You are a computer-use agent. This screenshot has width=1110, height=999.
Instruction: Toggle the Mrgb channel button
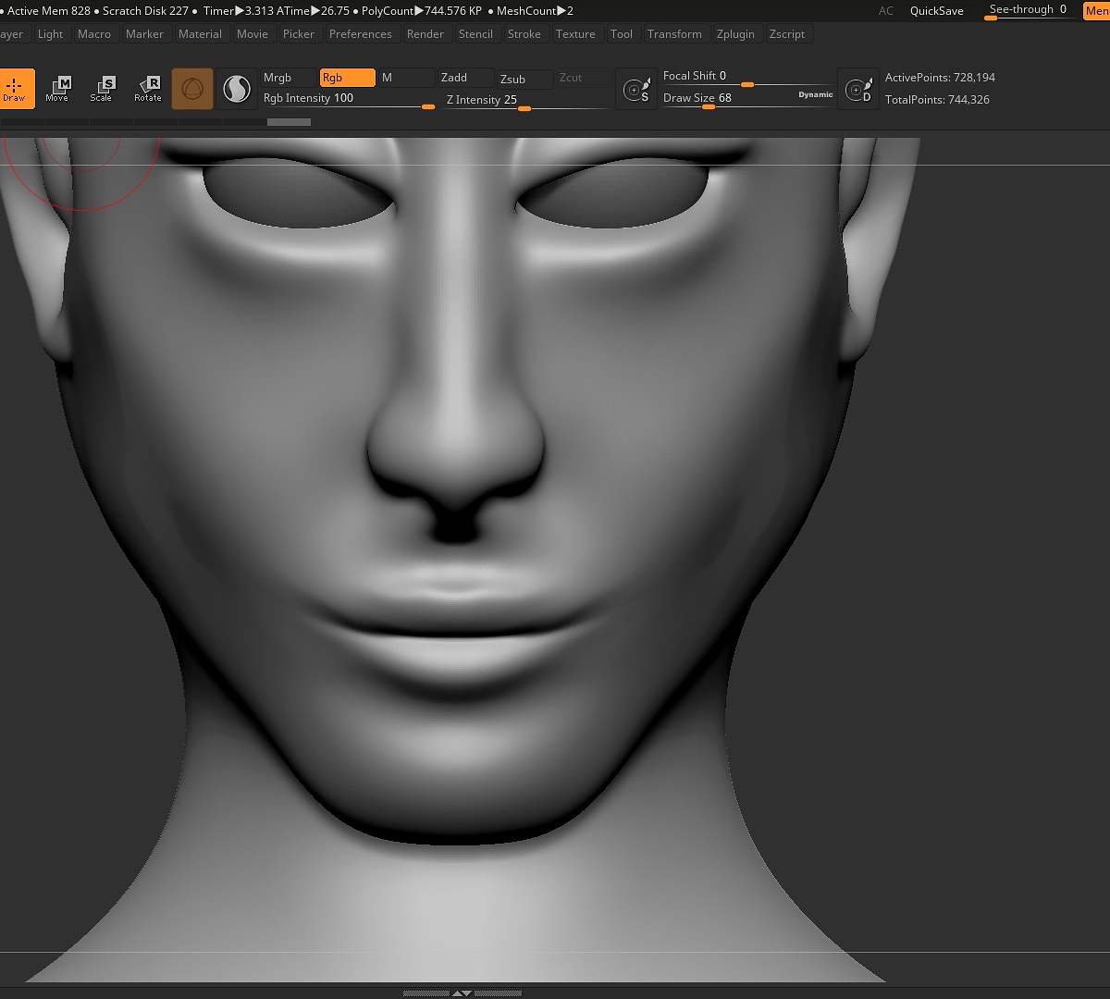(x=290, y=78)
